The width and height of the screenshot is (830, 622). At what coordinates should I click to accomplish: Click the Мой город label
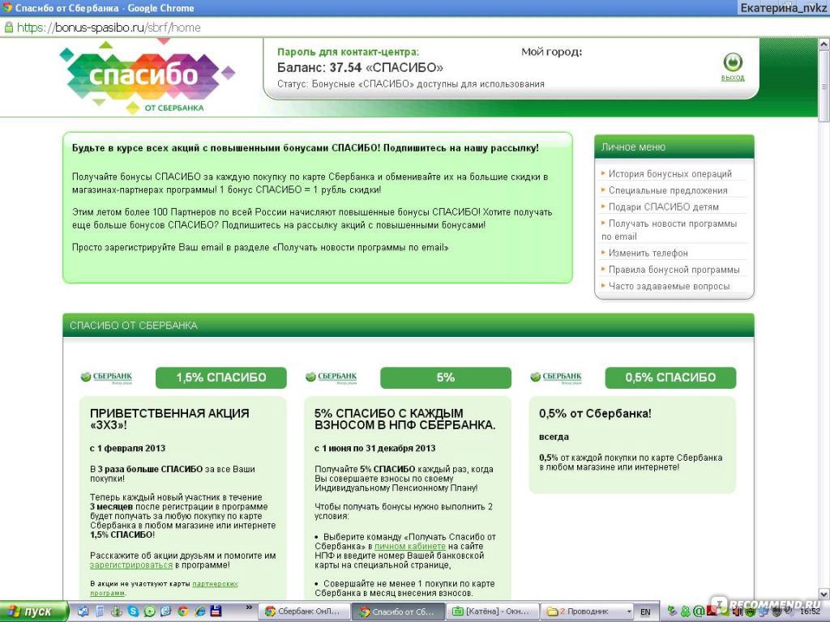point(551,52)
